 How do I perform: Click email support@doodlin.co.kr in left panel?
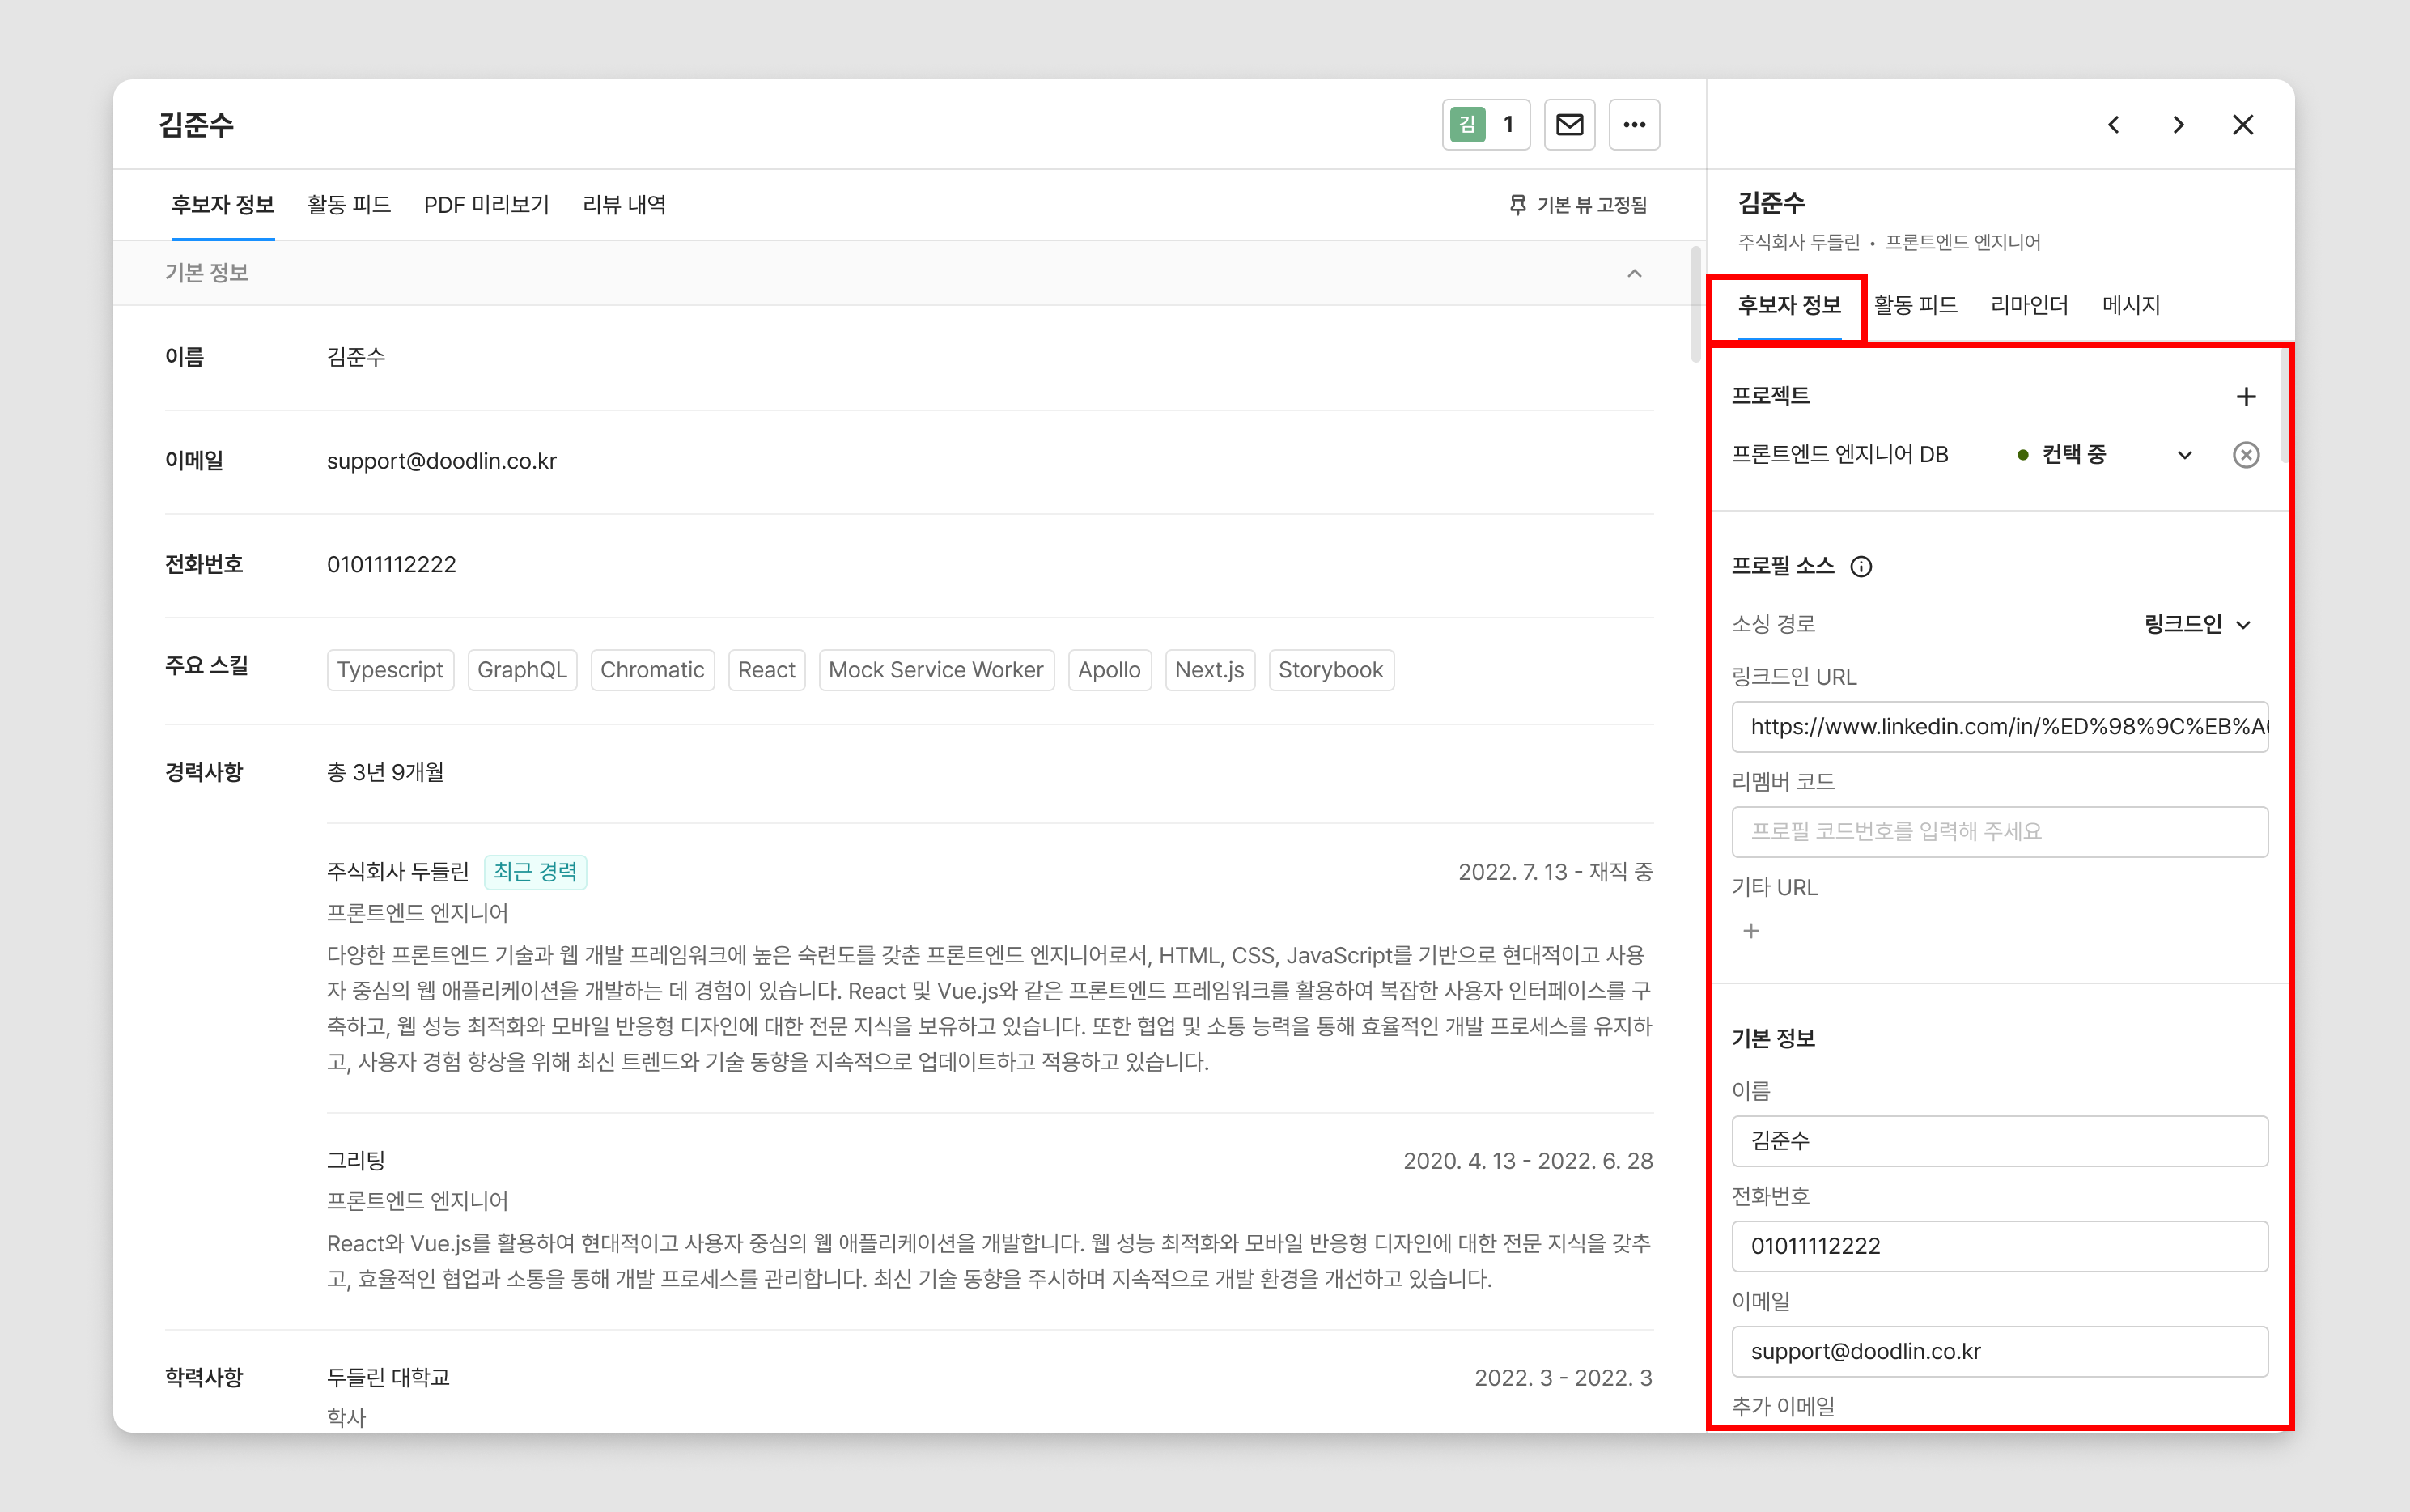coord(442,461)
